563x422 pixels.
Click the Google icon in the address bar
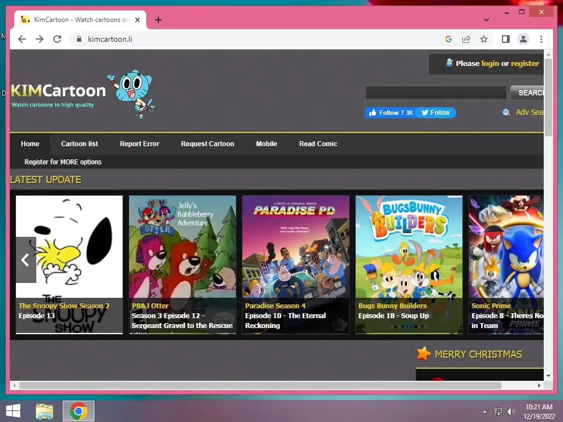pyautogui.click(x=449, y=39)
